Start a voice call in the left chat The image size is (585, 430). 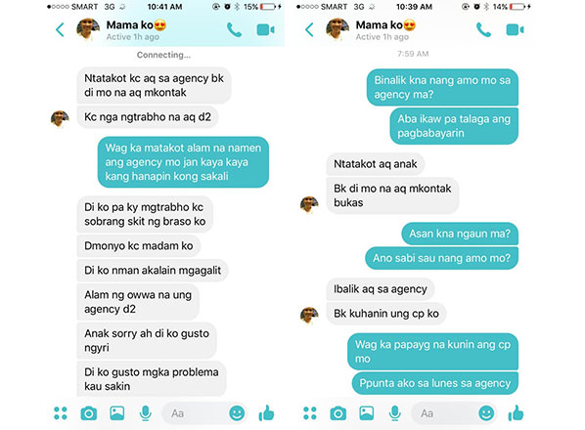(x=235, y=30)
